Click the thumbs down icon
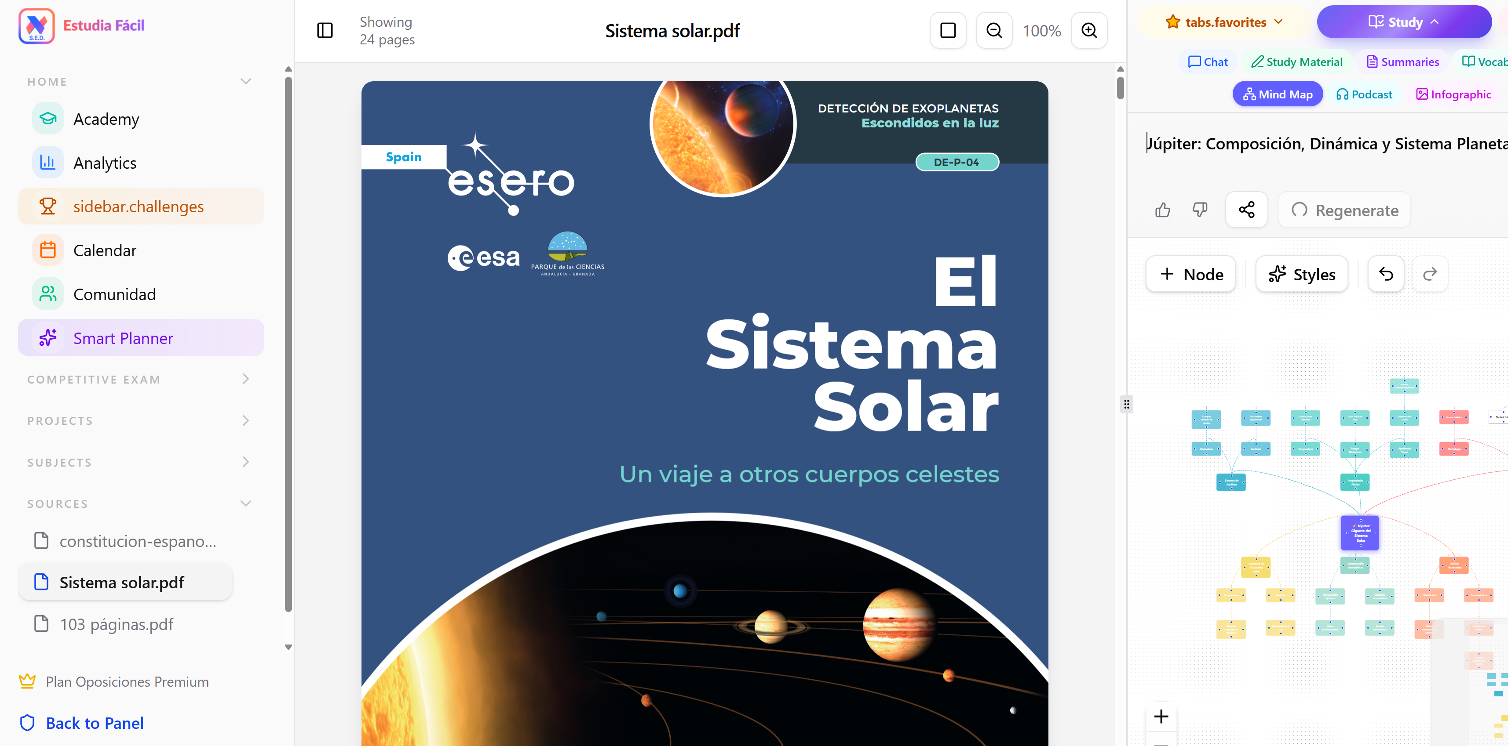This screenshot has height=746, width=1508. 1200,210
